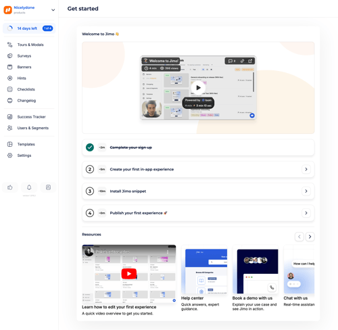This screenshot has height=330, width=338.
Task: Expand the Nicelydone project dropdown
Action: (x=53, y=10)
